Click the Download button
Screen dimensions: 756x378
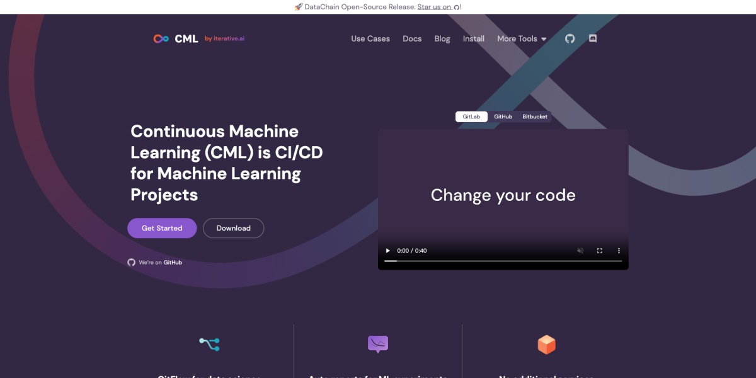click(x=234, y=228)
